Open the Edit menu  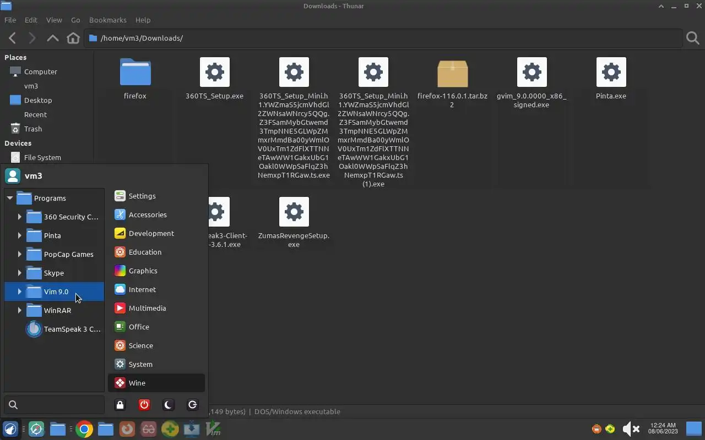(x=31, y=20)
